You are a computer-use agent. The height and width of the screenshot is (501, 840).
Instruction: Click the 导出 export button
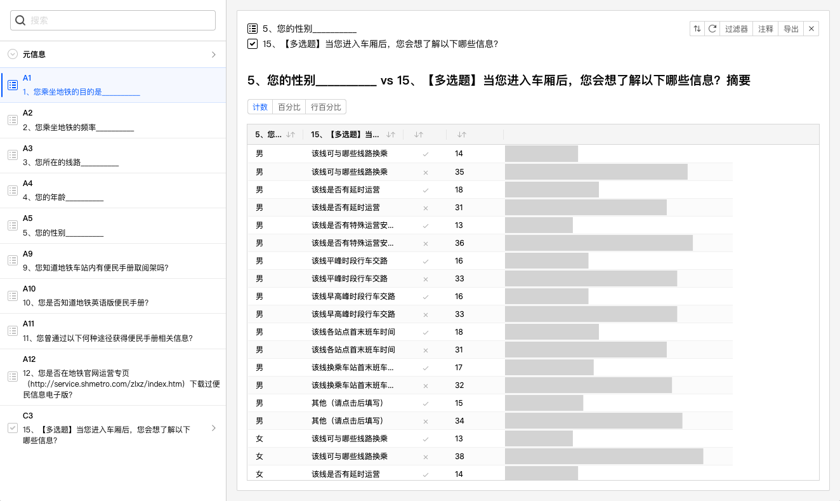tap(791, 29)
